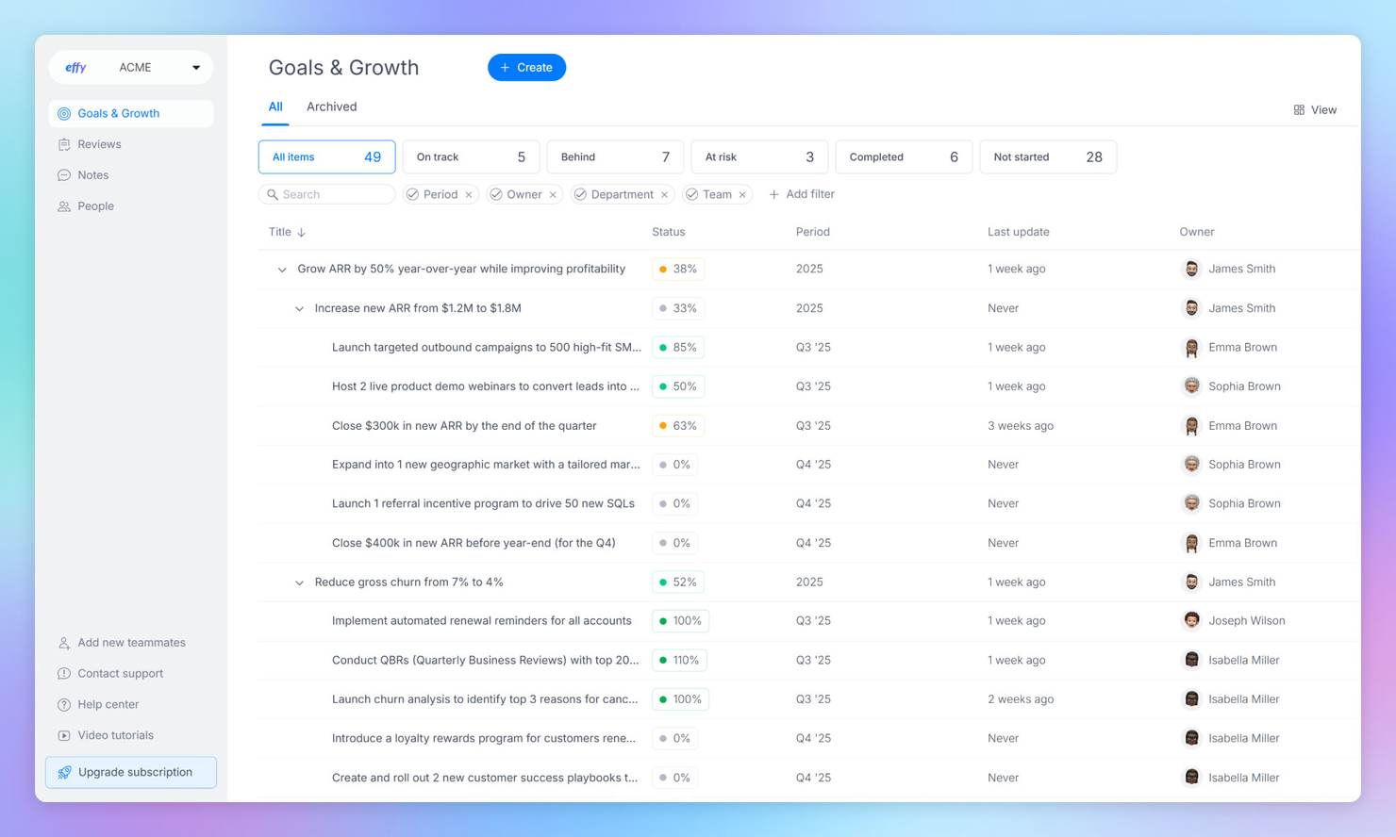The width and height of the screenshot is (1396, 837).
Task: Select the Behind filter card
Action: click(615, 157)
